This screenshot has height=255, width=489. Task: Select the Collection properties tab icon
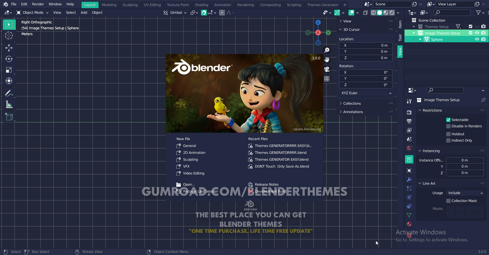(409, 159)
